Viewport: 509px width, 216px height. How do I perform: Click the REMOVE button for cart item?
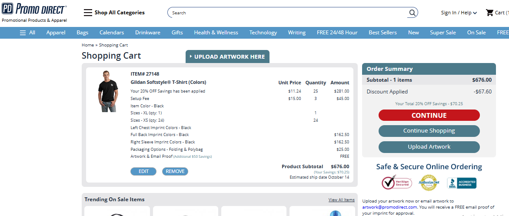coord(175,172)
